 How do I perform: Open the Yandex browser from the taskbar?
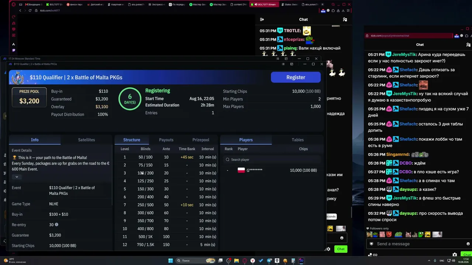tap(253, 261)
